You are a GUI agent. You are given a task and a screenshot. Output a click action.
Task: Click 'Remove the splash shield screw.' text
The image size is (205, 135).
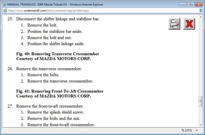(56, 112)
